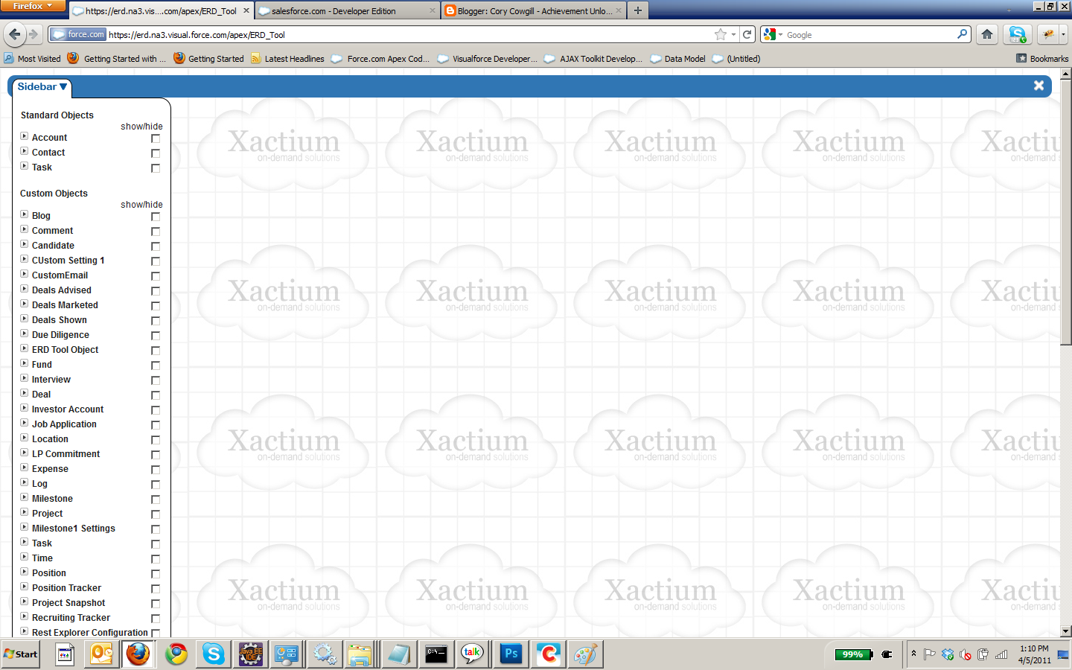
Task: Click the browser Back arrow button
Action: tap(15, 34)
